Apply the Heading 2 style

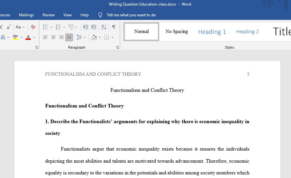[247, 32]
